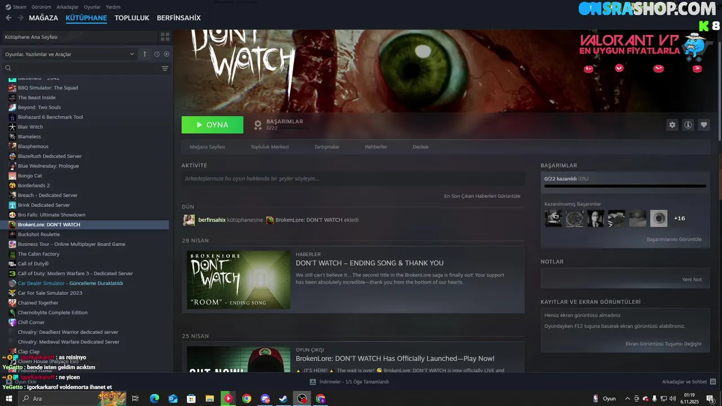Open the berfinsahix avatar in the activity feed

click(x=189, y=220)
